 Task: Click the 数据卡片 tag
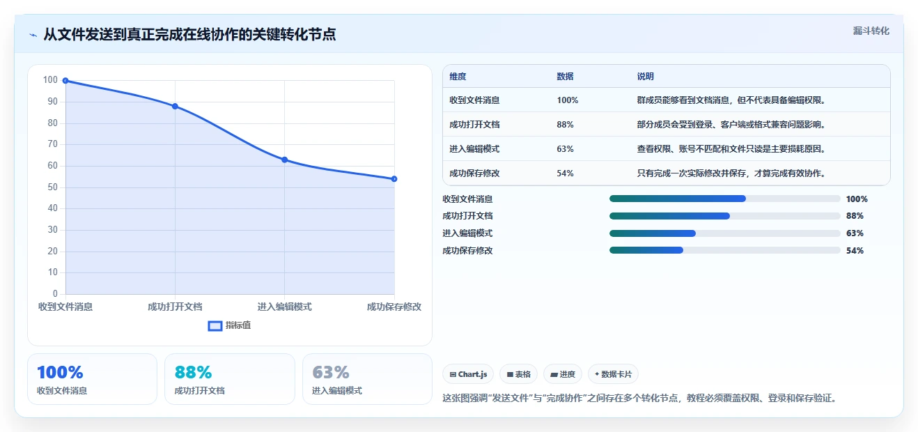[x=613, y=374]
